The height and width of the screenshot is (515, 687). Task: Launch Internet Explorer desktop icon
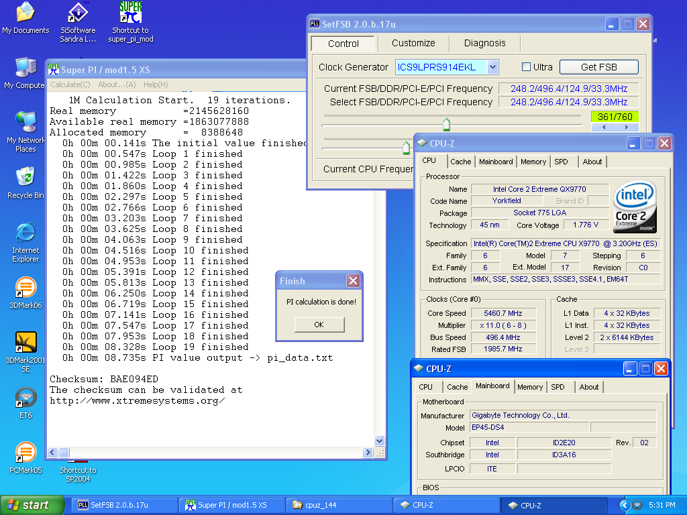(x=25, y=241)
